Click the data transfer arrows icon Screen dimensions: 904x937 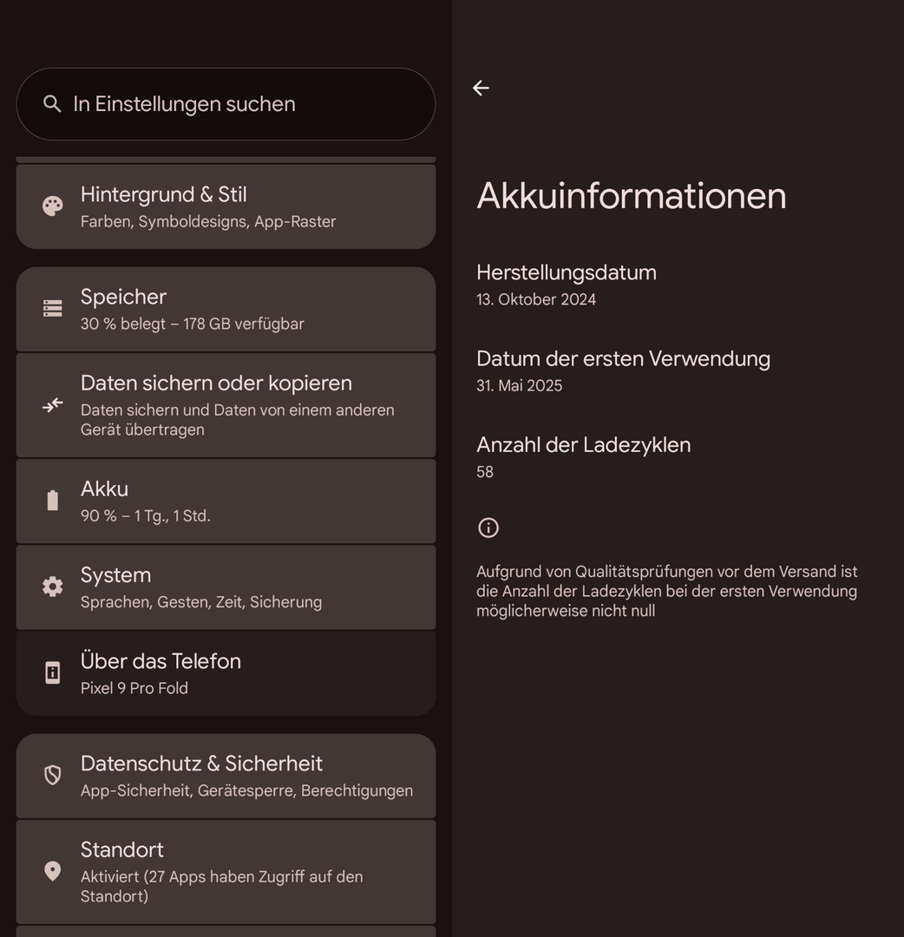point(53,405)
